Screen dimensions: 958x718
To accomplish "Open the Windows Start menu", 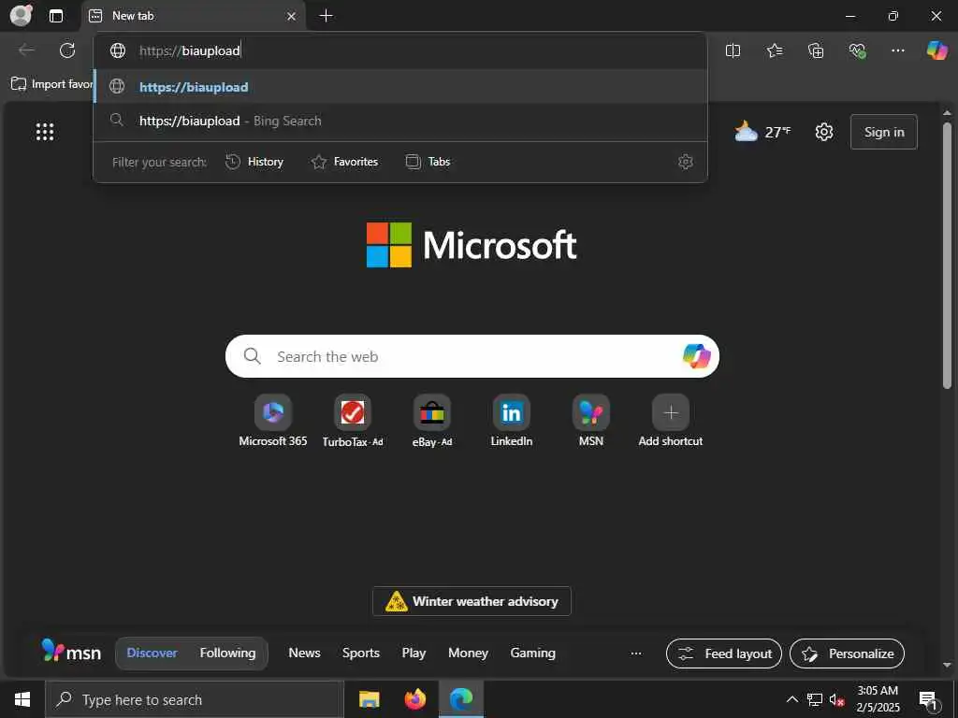I will coord(22,699).
